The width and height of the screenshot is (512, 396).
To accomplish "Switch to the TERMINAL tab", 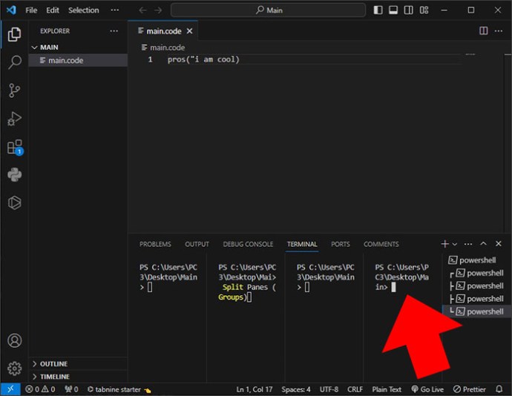I will click(x=302, y=244).
